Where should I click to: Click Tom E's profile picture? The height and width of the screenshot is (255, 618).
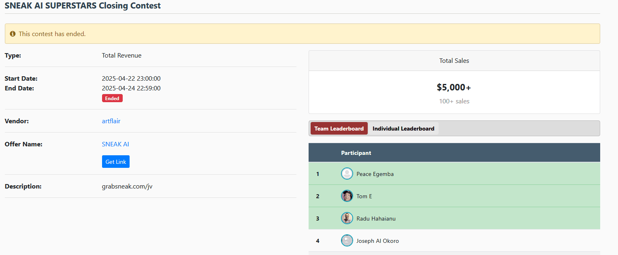click(347, 196)
